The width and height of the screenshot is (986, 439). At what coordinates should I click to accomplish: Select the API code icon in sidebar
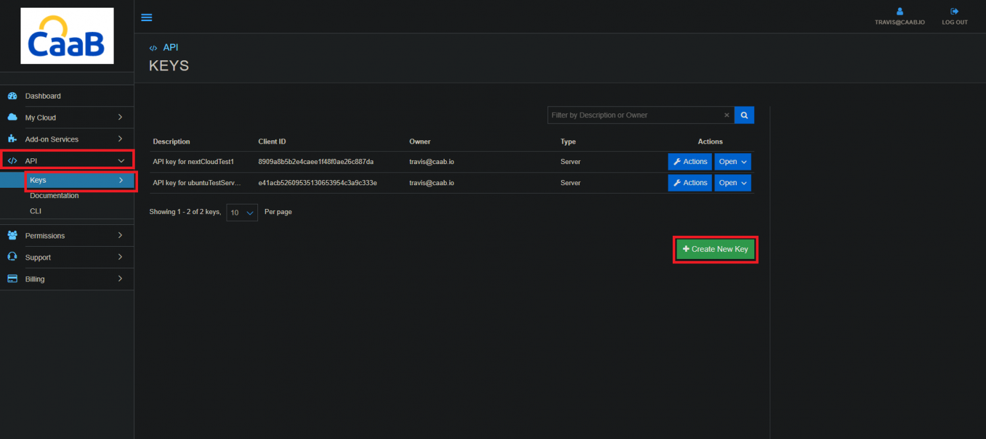13,160
